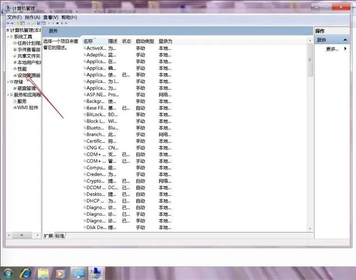Collapse the 存储 tree node

click(x=8, y=82)
